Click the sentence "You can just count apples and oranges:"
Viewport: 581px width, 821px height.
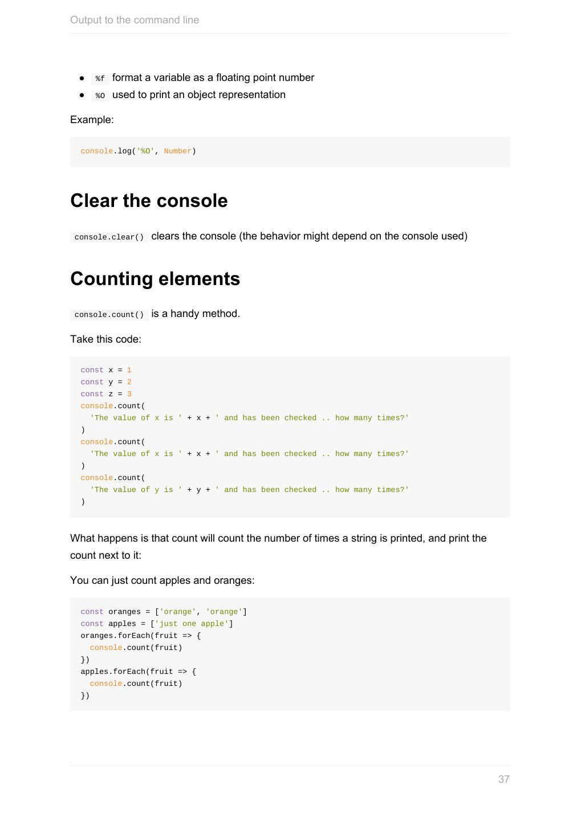162,580
